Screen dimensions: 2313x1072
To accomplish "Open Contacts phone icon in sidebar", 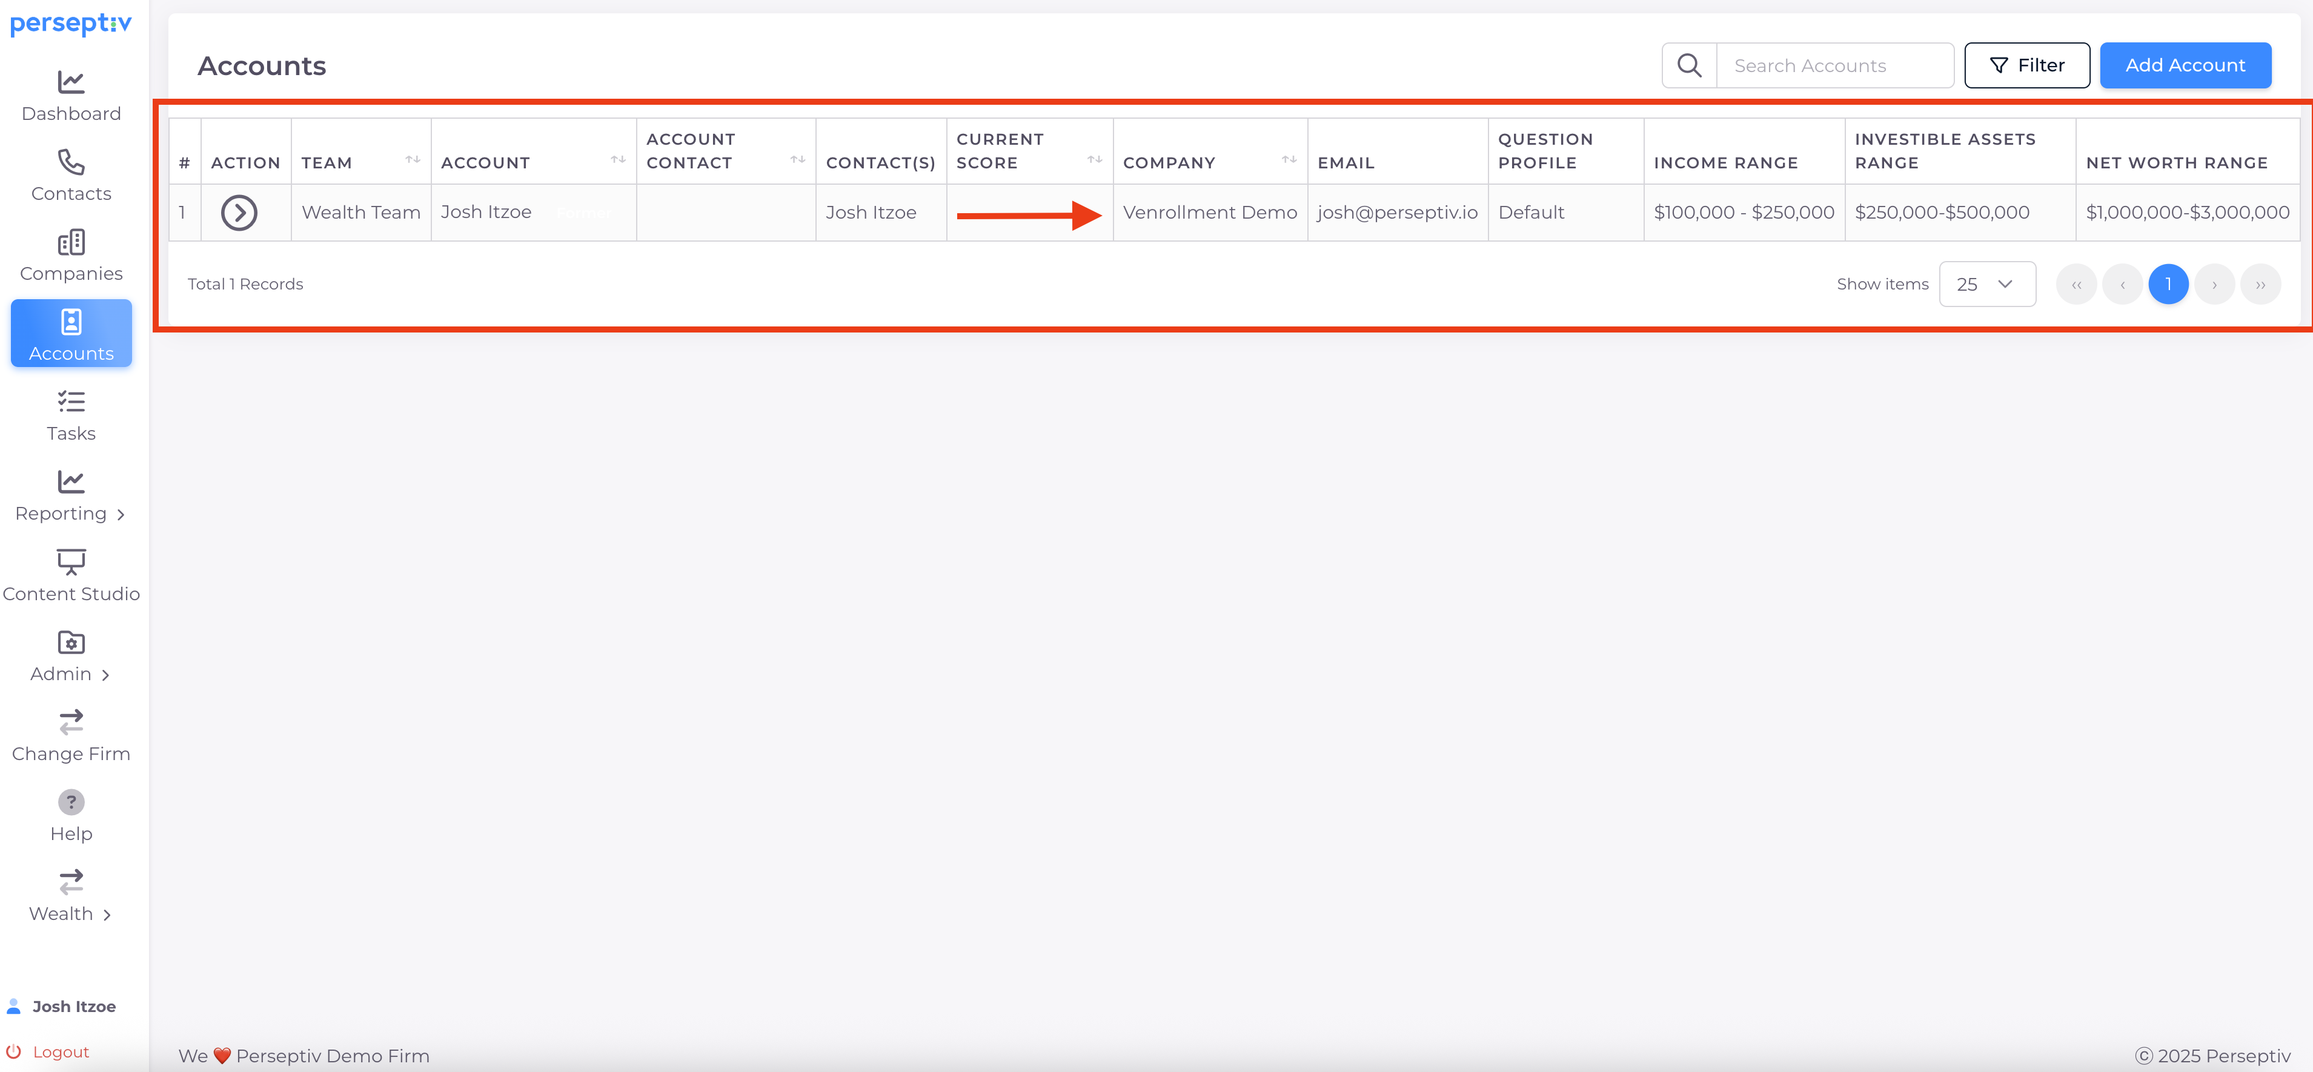I will [71, 162].
